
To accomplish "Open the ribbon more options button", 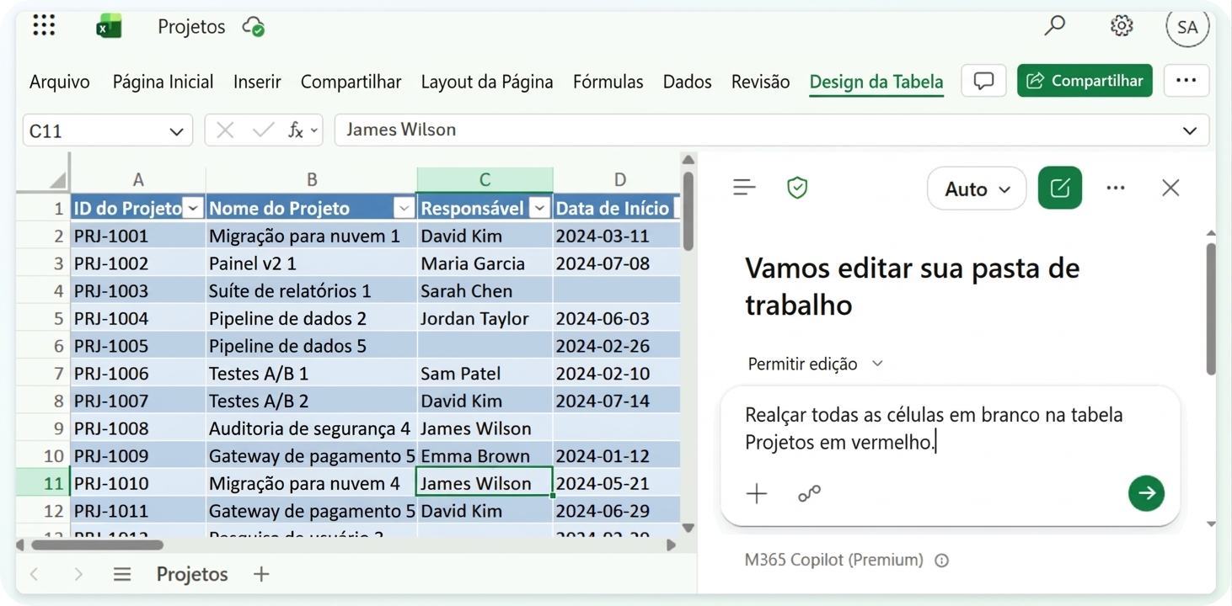I will (x=1186, y=81).
